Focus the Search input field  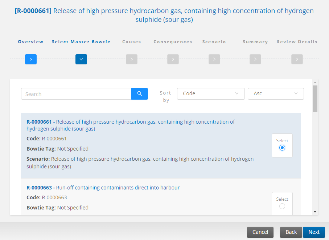click(76, 94)
